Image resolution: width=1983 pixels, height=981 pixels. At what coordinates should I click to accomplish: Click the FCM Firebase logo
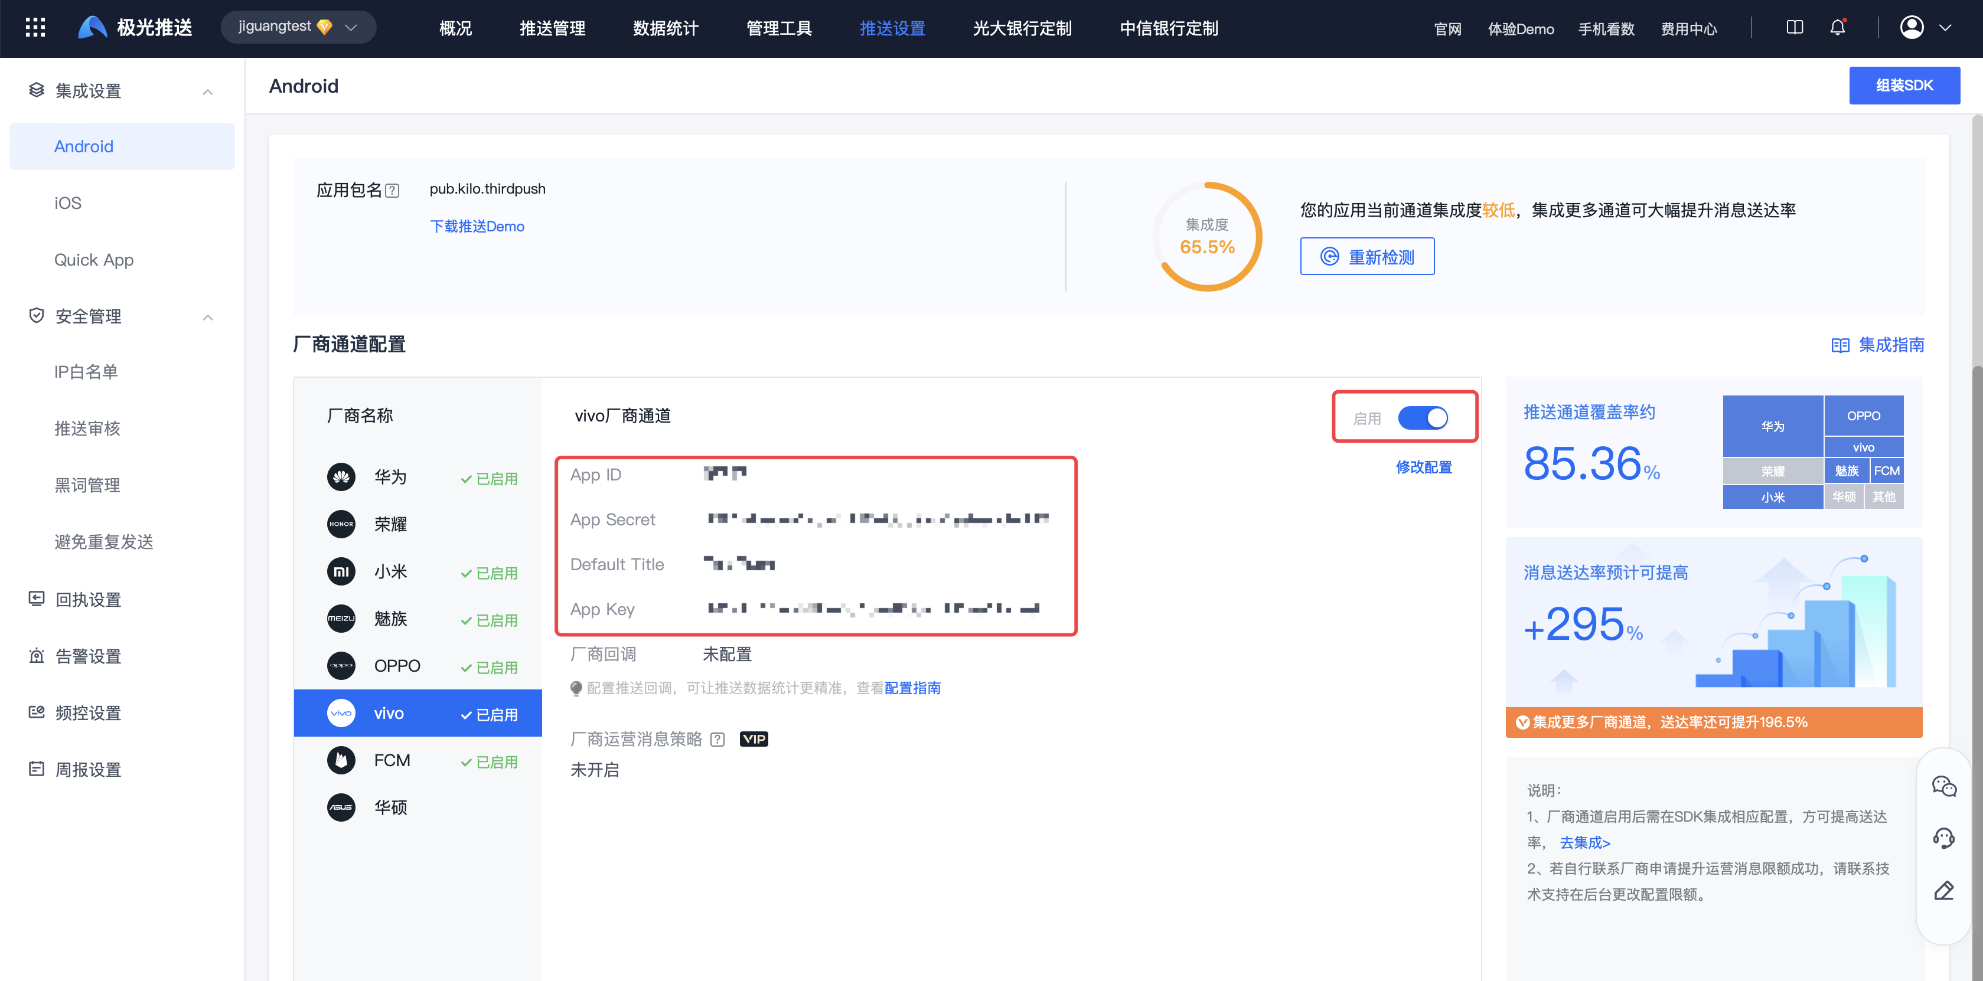tap(341, 760)
